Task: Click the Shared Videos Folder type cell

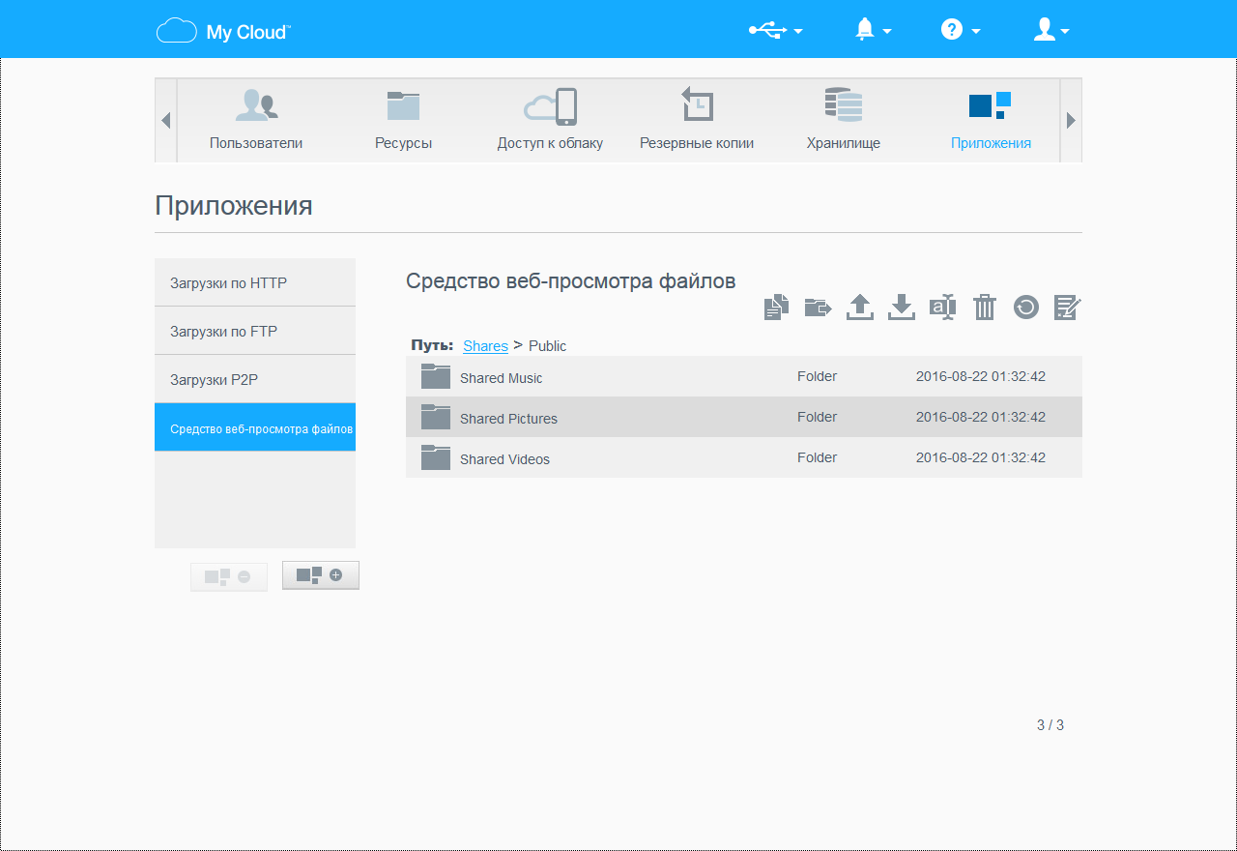Action: [x=818, y=457]
